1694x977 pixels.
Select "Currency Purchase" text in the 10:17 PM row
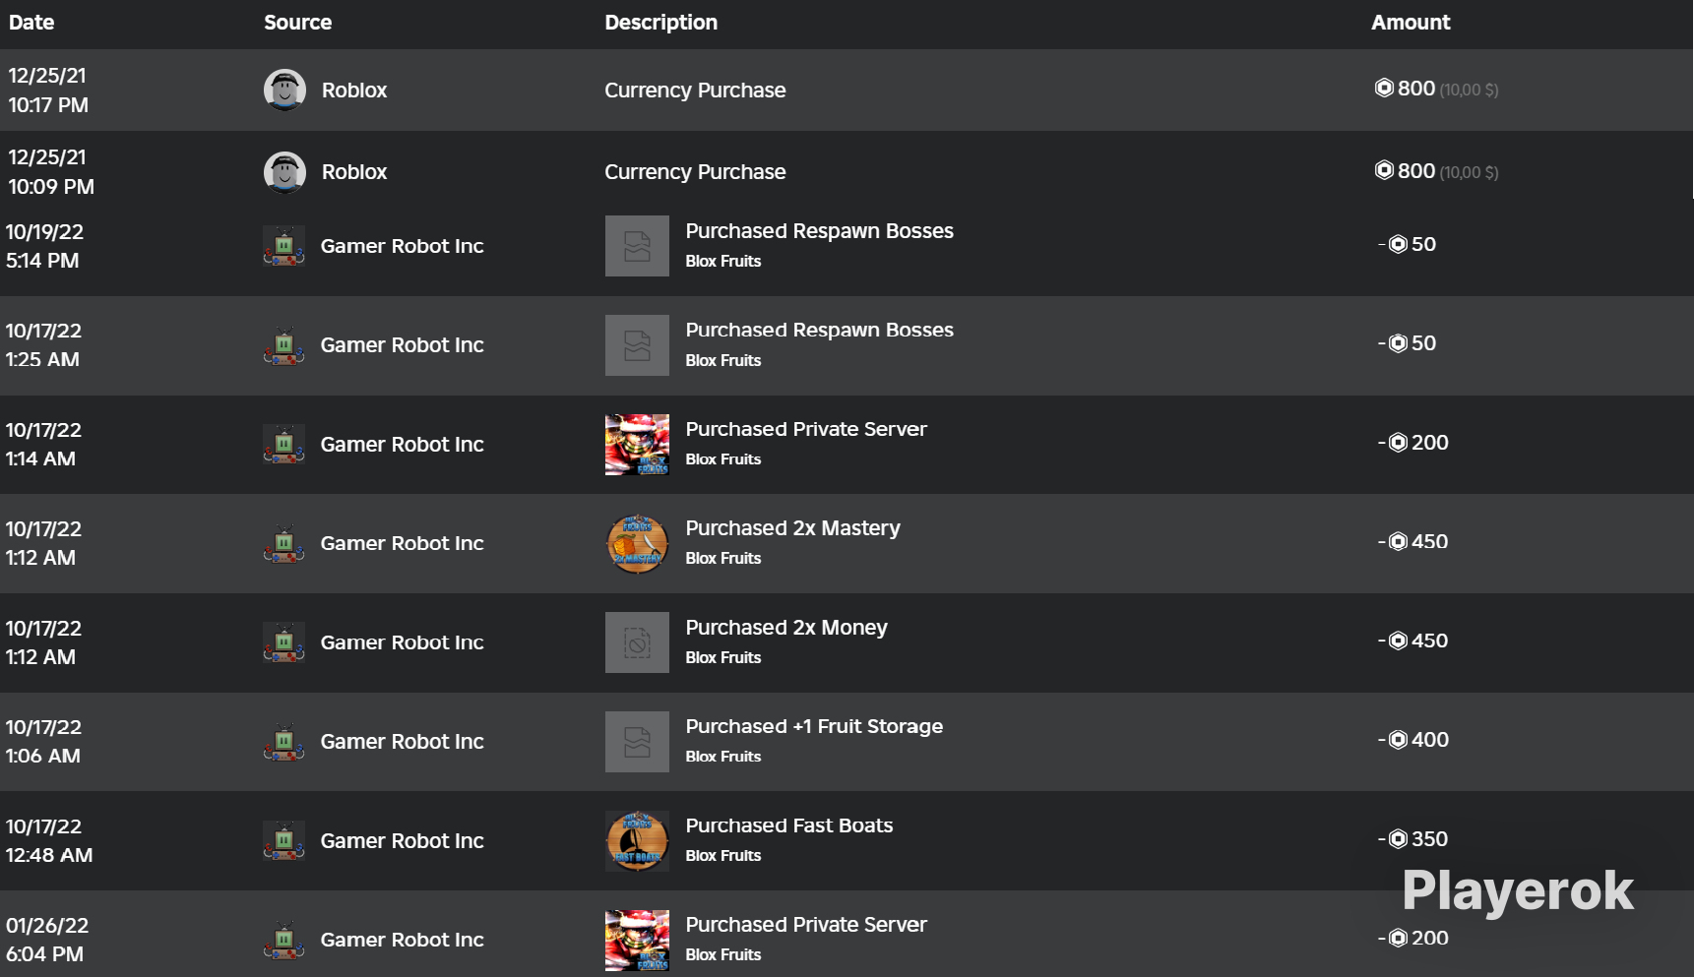[x=695, y=91]
